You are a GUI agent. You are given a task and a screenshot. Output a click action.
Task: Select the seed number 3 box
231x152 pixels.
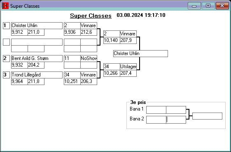coord(6,75)
